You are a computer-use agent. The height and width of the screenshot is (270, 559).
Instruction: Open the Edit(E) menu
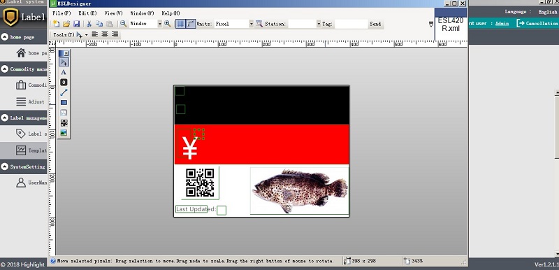pyautogui.click(x=88, y=13)
